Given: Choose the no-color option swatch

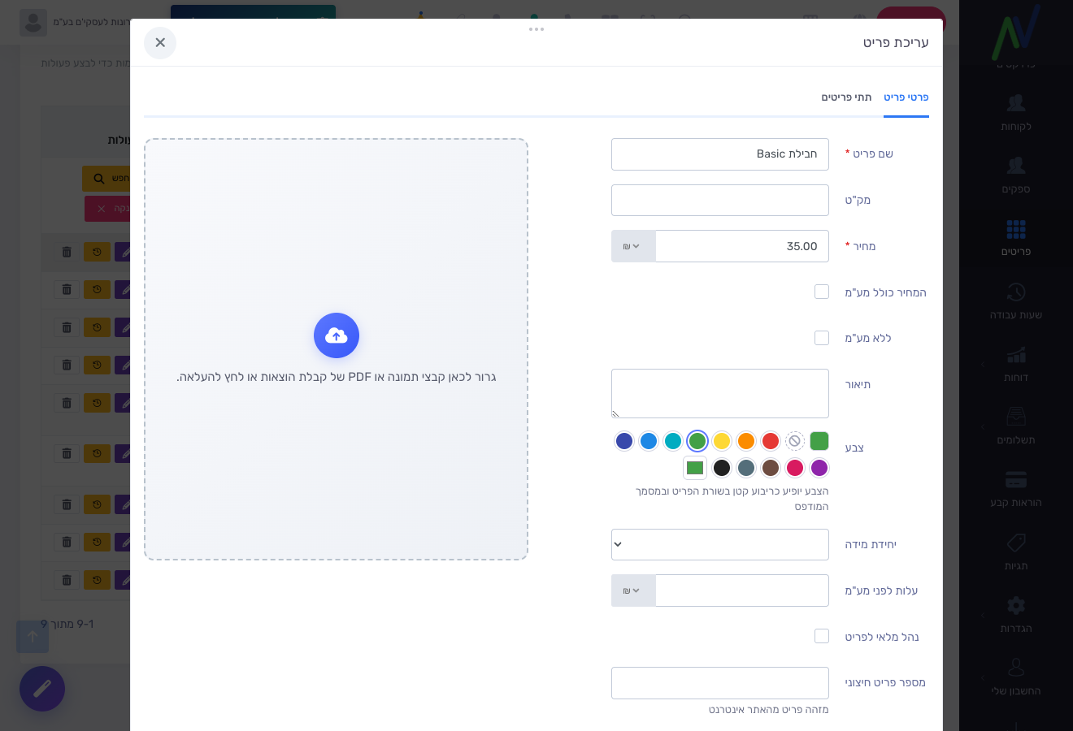Looking at the screenshot, I should pos(795,441).
